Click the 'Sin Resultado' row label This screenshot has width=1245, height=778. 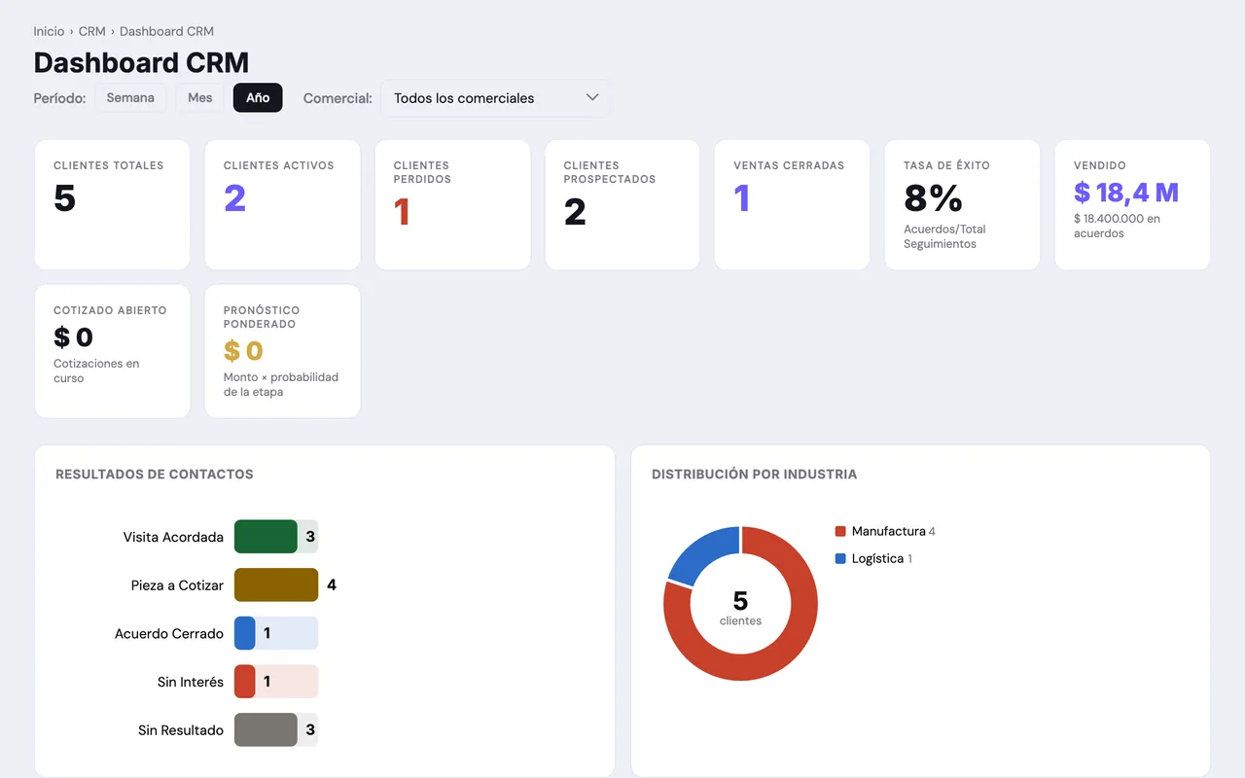click(x=181, y=730)
